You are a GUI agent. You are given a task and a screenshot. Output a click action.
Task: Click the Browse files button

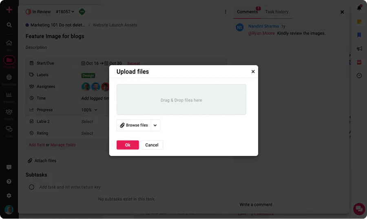pyautogui.click(x=134, y=125)
